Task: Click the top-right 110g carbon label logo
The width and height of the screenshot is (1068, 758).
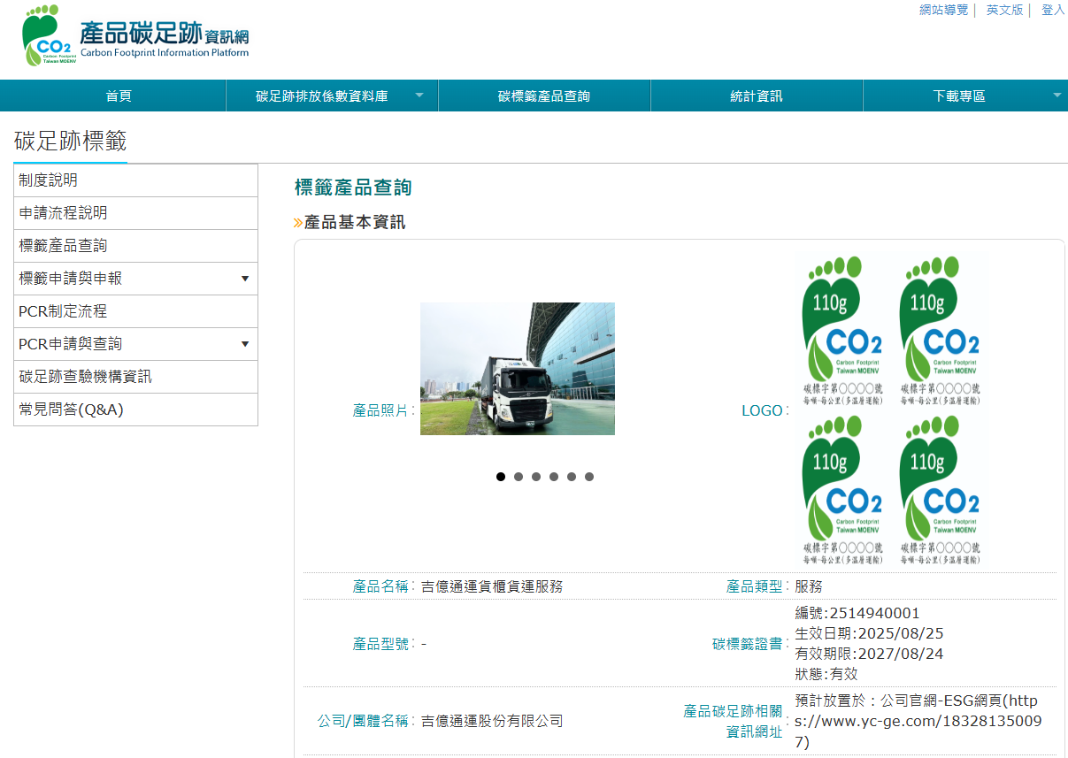Action: 940,331
